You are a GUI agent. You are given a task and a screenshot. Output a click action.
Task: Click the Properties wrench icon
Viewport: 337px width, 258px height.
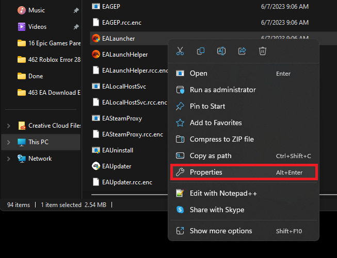pos(180,172)
